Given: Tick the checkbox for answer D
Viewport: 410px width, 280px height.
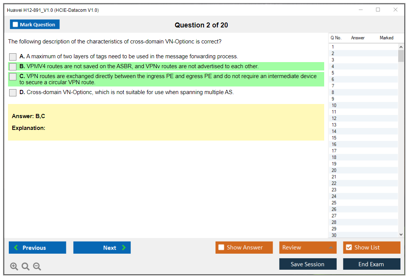Looking at the screenshot, I should click(x=13, y=93).
